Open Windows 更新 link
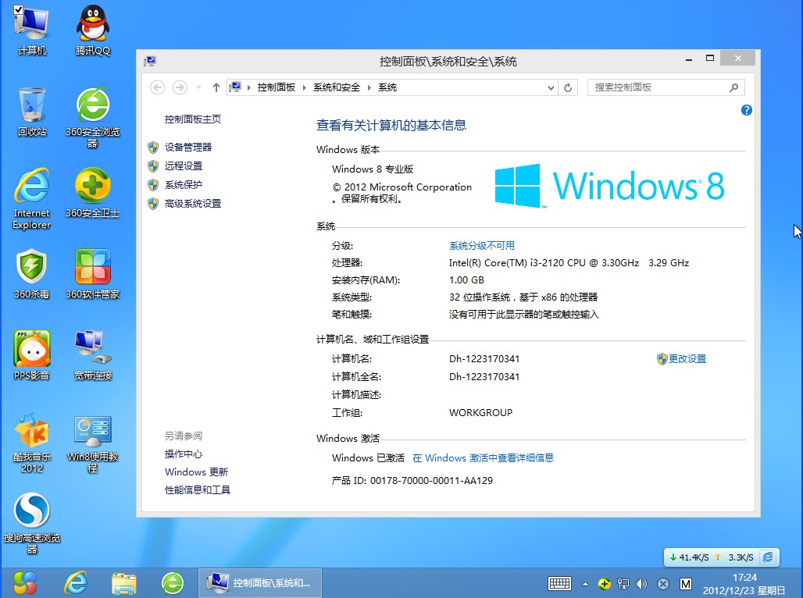 [x=197, y=472]
